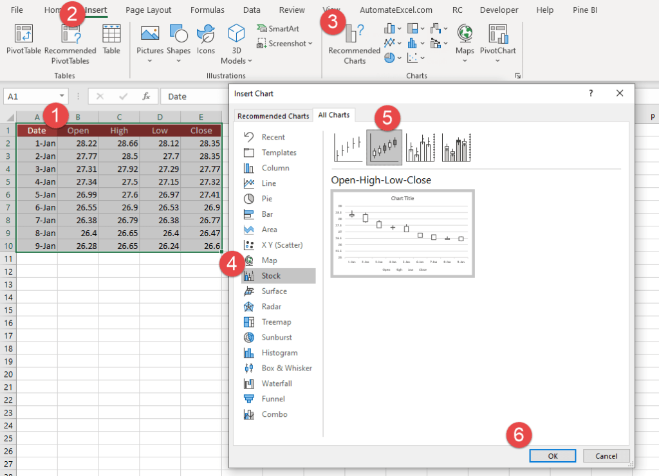659x476 pixels.
Task: Confirm chart insertion with OK
Action: click(x=552, y=455)
